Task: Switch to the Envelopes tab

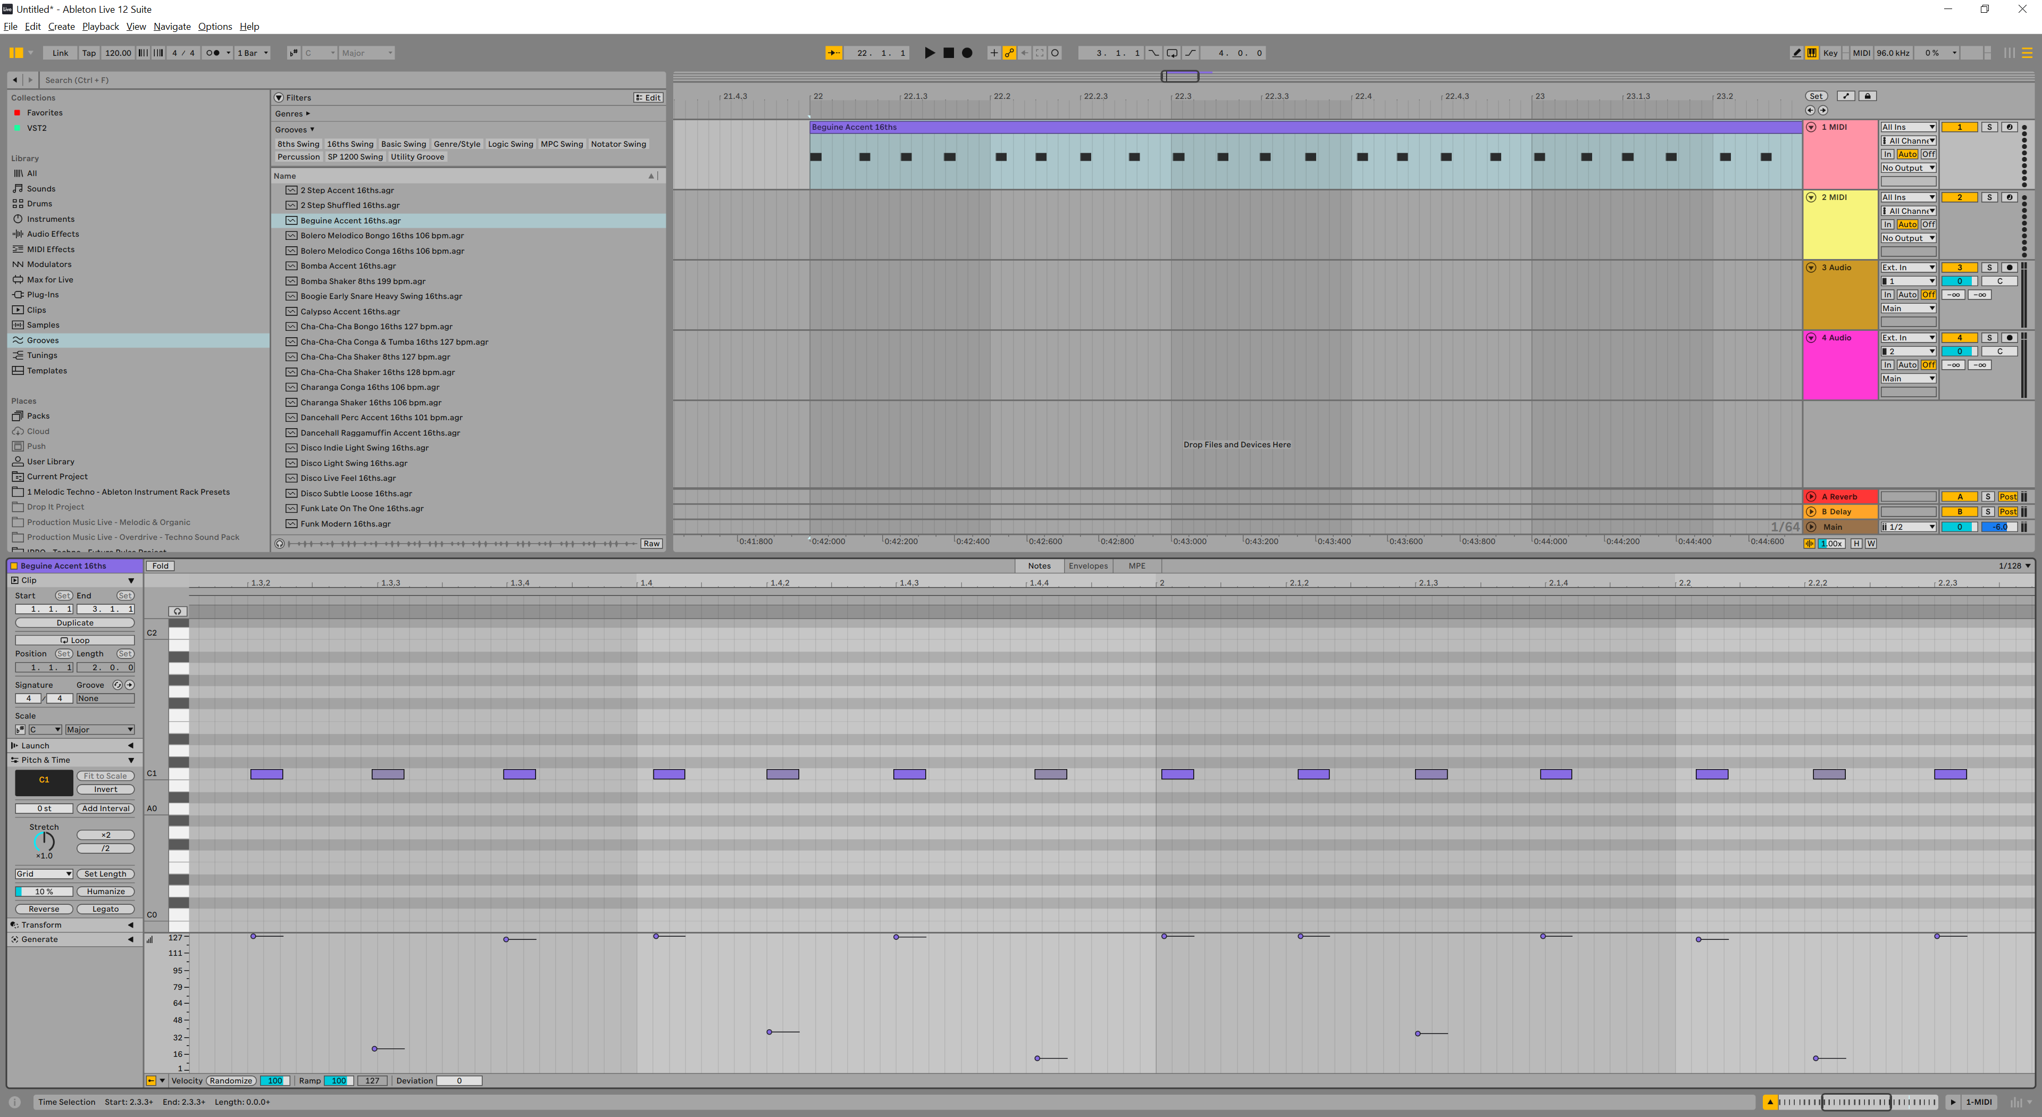Action: (1087, 566)
